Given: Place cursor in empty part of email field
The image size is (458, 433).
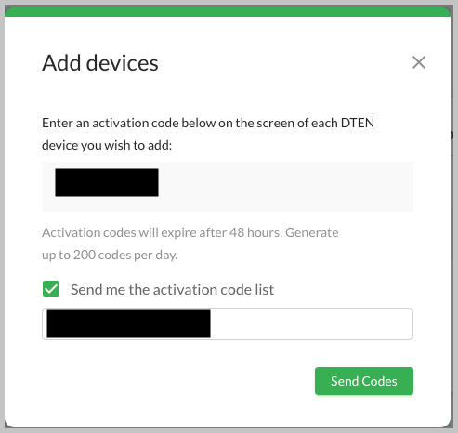Looking at the screenshot, I should (311, 324).
